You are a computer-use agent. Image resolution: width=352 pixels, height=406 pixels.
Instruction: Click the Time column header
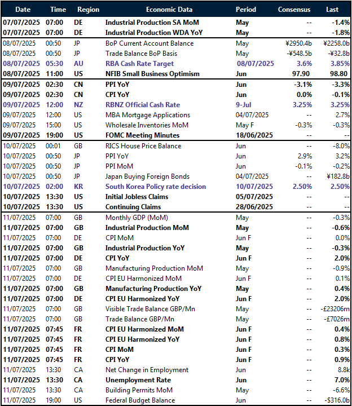(58, 10)
